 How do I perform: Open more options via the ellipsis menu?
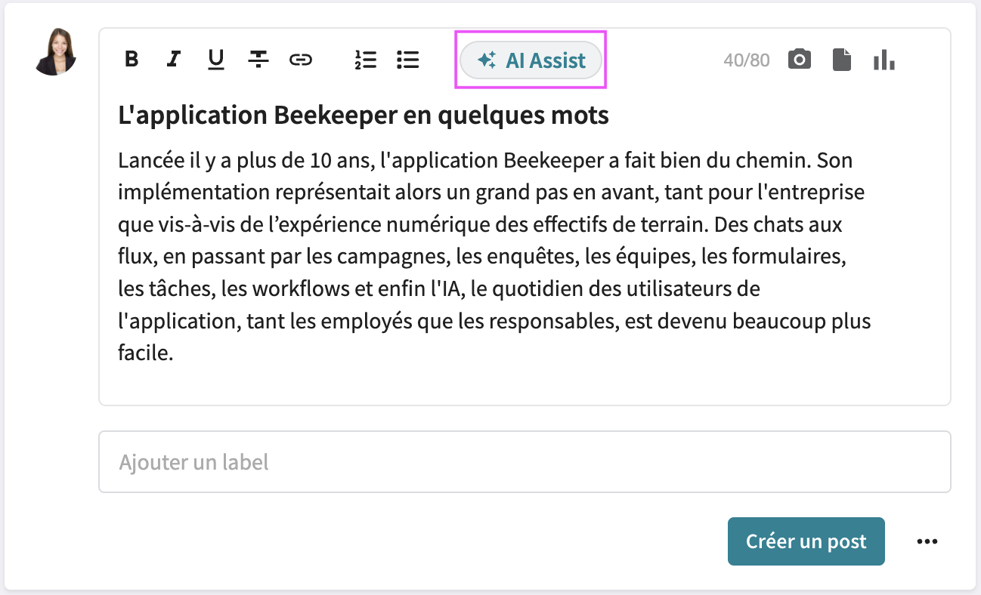click(927, 541)
